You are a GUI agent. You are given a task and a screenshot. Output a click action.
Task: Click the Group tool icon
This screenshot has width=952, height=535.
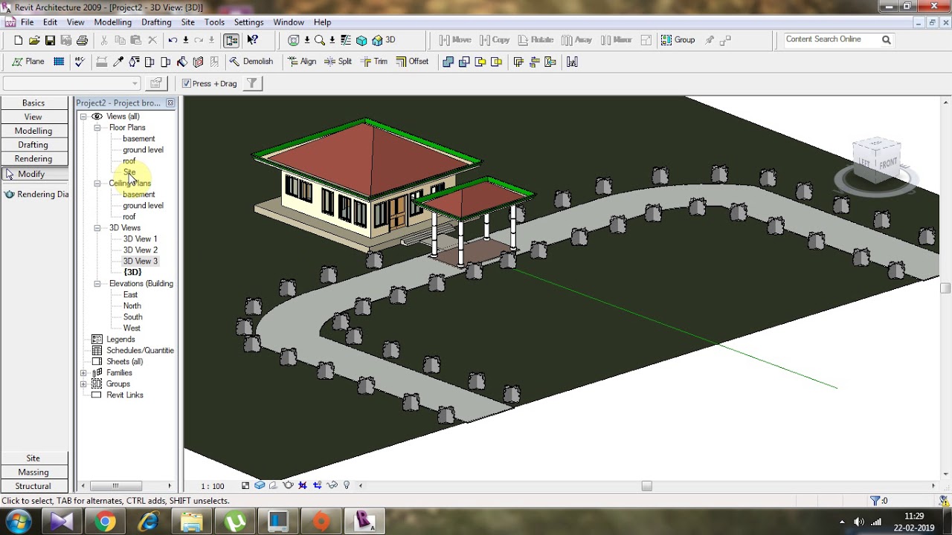tap(678, 40)
